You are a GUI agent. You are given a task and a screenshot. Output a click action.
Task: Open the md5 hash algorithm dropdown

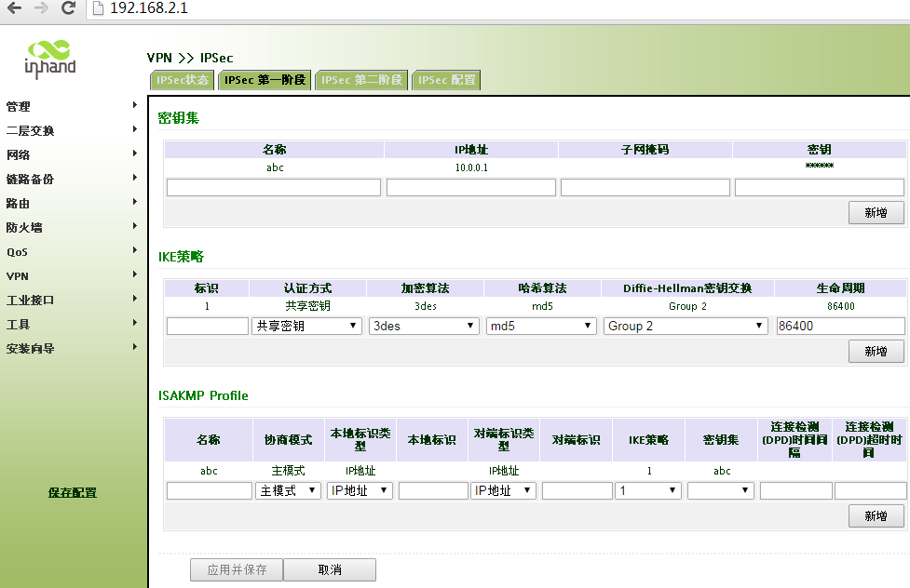(541, 327)
